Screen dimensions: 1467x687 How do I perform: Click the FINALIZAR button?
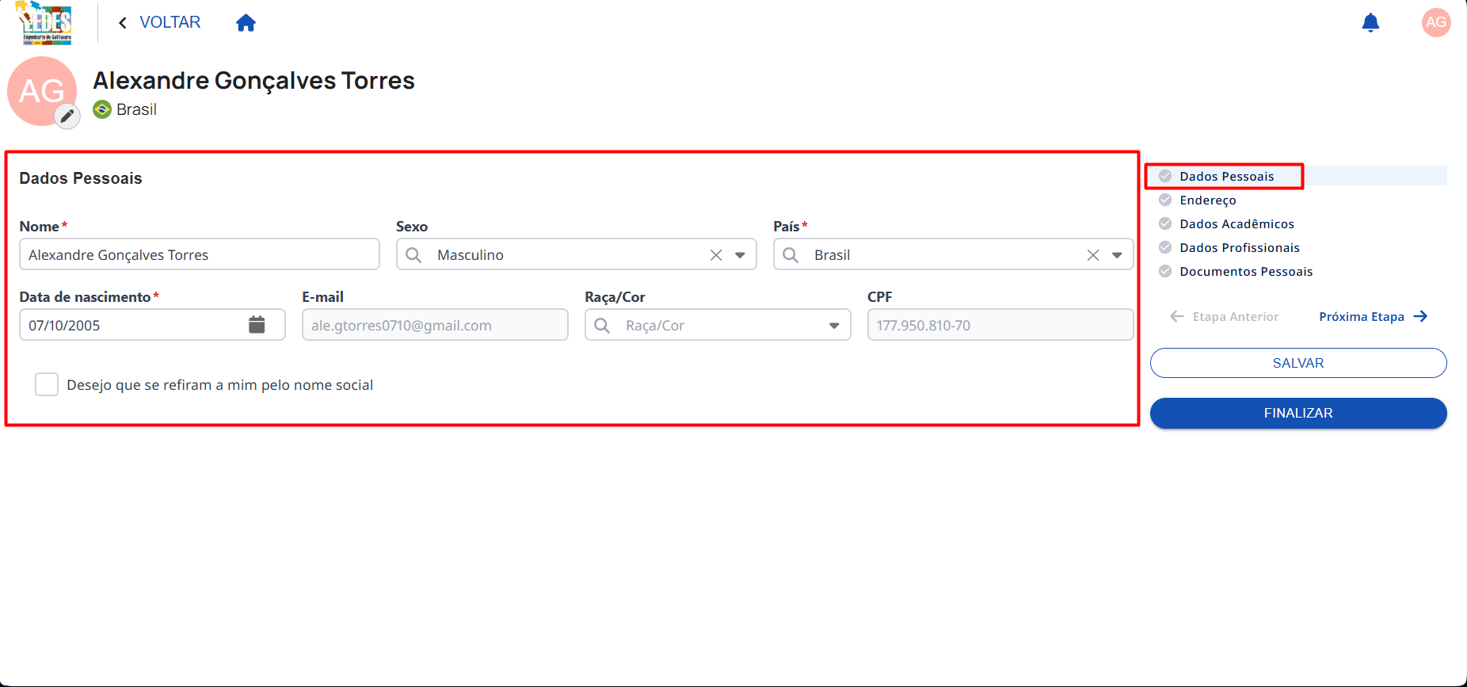coord(1298,413)
